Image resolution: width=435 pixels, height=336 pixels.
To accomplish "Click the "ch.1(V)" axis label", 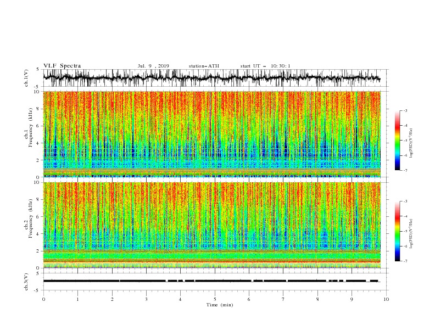I will click(x=26, y=78).
